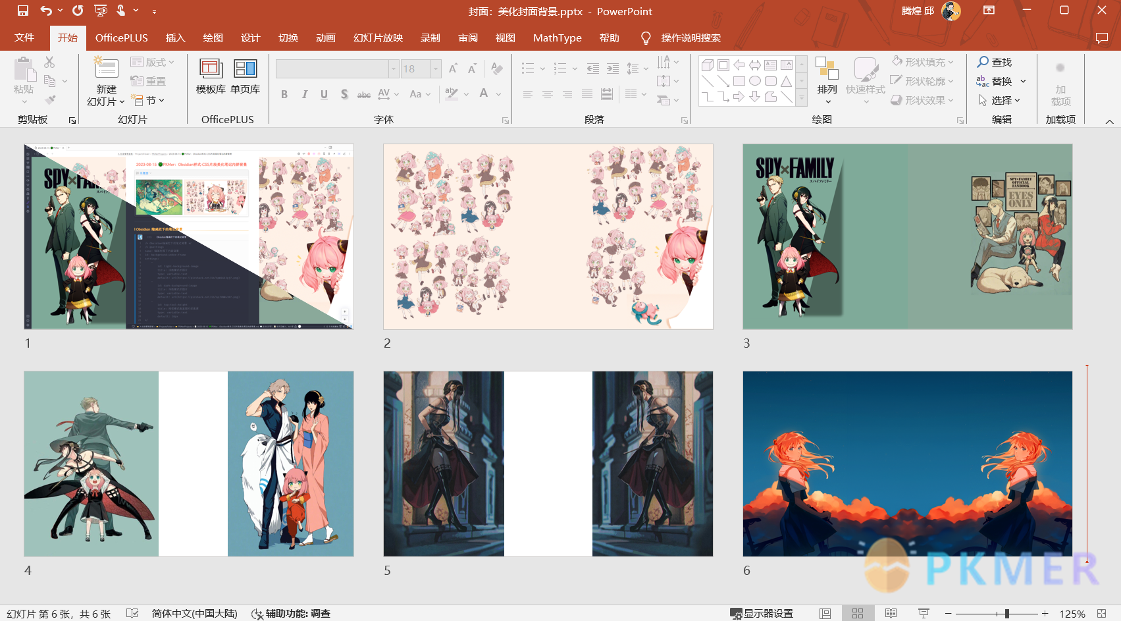Toggle text Shadow formatting
The width and height of the screenshot is (1121, 621).
pyautogui.click(x=344, y=94)
